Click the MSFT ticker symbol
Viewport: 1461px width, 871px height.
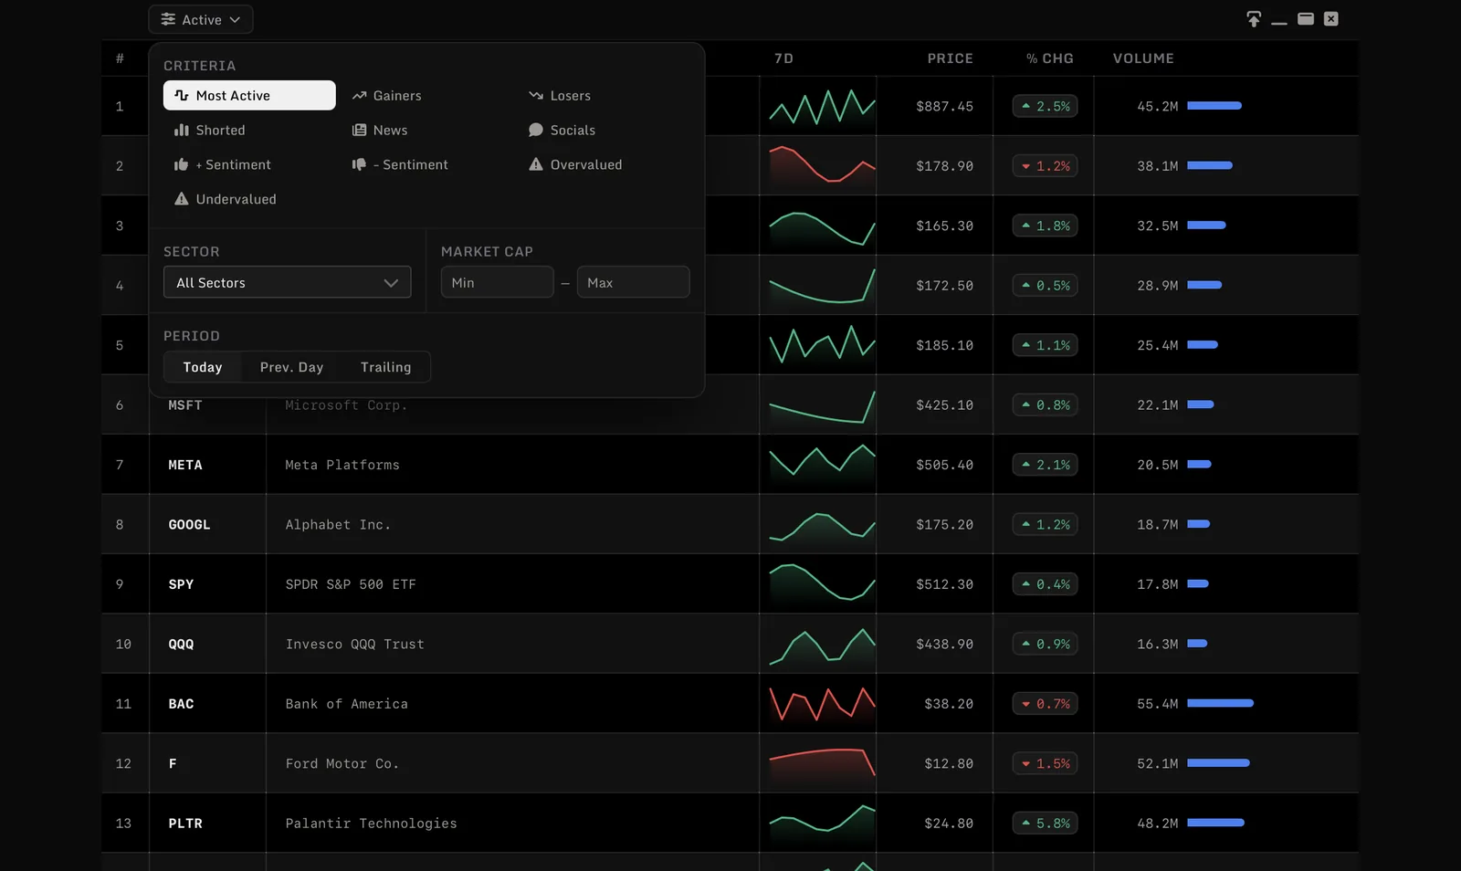(x=185, y=405)
